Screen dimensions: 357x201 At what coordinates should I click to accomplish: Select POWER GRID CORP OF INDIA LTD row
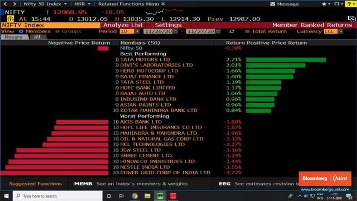coord(165,173)
